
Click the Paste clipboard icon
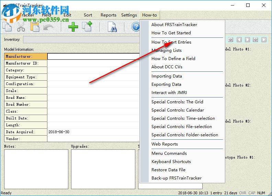coord(35,27)
